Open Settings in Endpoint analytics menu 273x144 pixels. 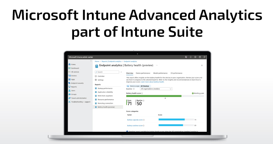click(x=99, y=80)
